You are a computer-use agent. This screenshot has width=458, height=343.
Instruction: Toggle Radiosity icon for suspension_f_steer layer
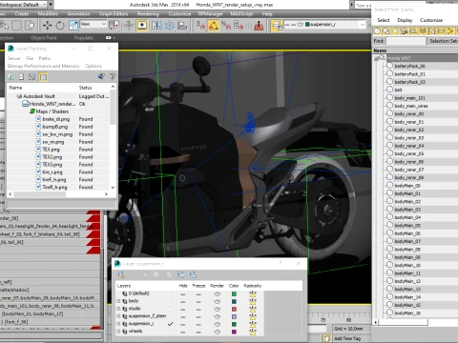pos(253,316)
